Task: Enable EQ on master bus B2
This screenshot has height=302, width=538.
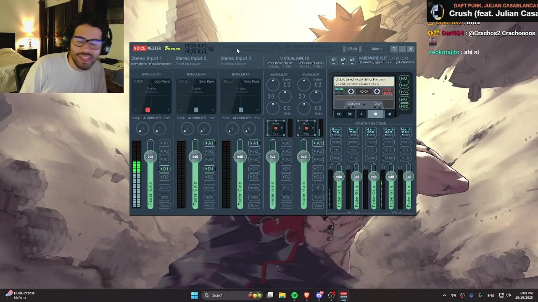Action: [406, 150]
